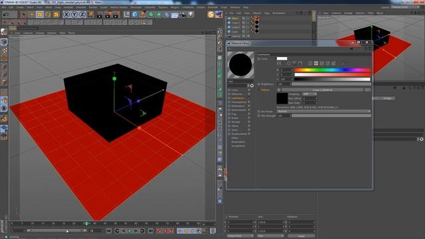
Task: Click the blue Bend deformer icon
Action: [x=167, y=15]
